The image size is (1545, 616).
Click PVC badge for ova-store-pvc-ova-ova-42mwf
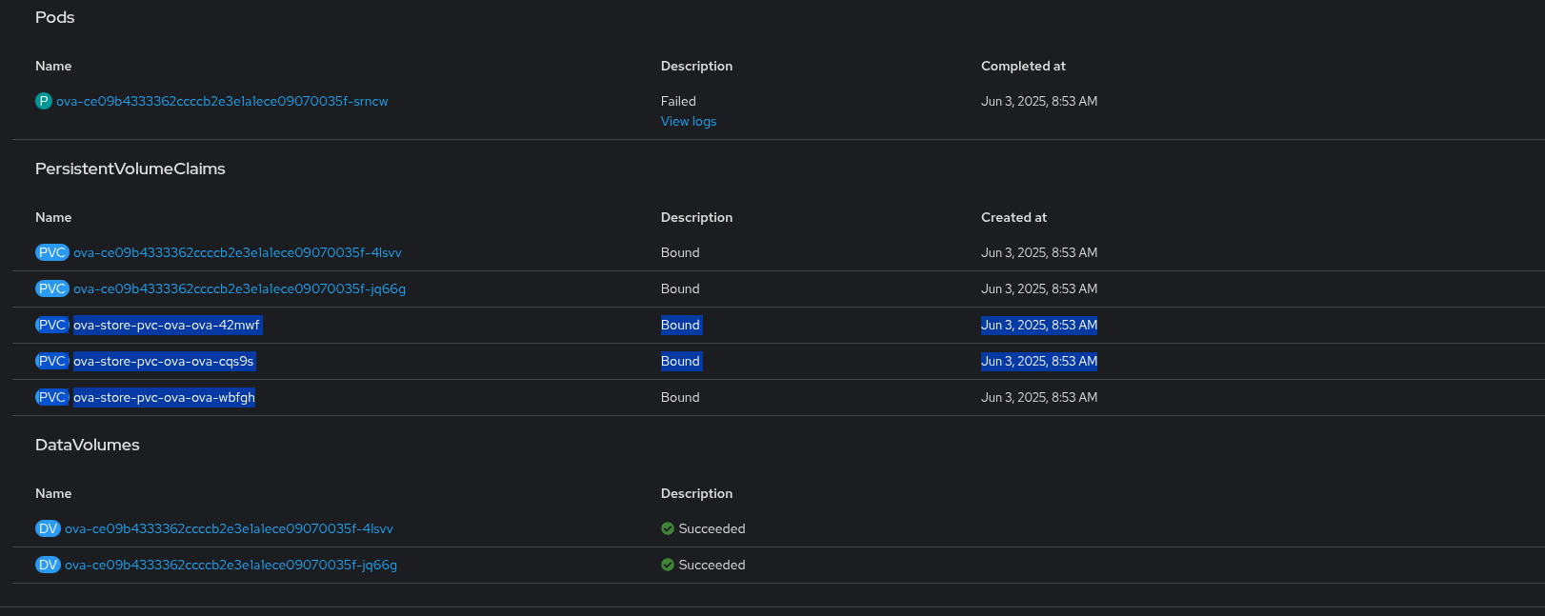click(51, 325)
